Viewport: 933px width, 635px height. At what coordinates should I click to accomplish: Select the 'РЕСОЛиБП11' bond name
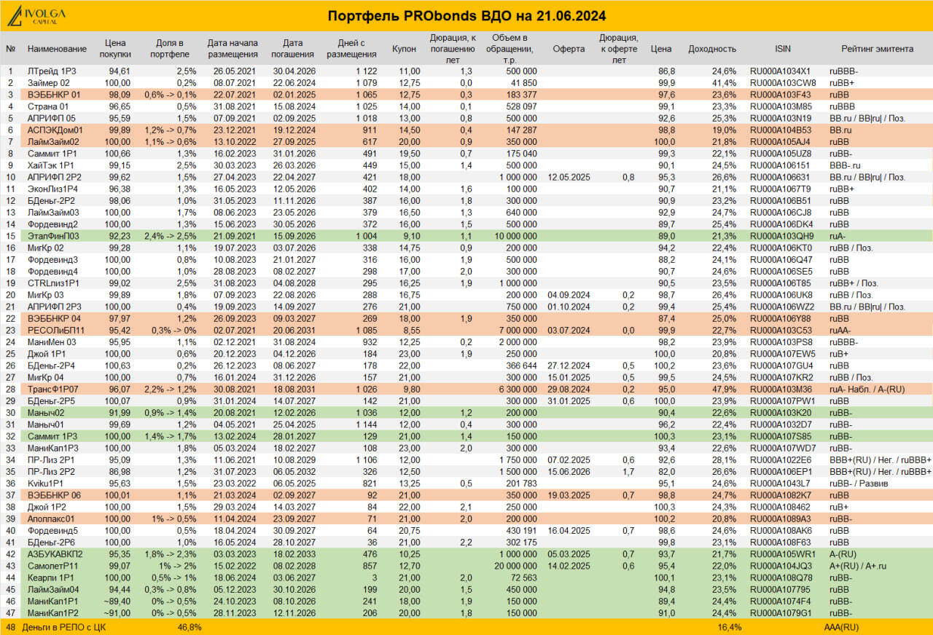click(56, 330)
